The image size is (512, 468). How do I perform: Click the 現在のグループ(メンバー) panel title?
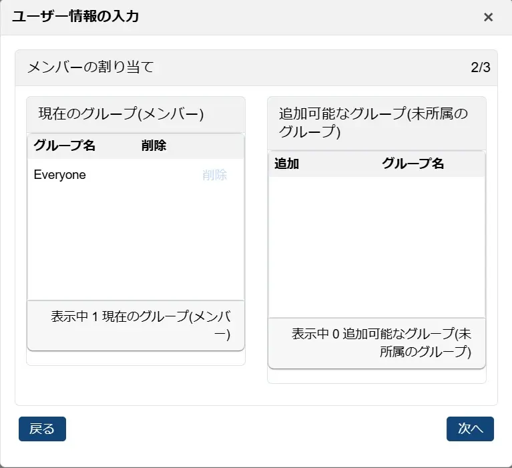pyautogui.click(x=121, y=114)
